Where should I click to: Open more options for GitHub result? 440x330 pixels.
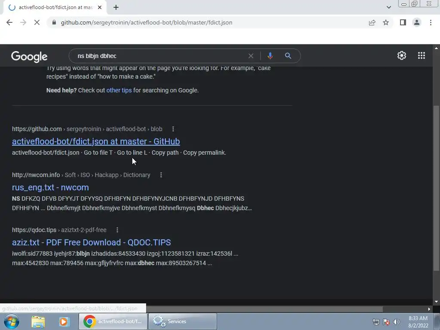[x=173, y=129]
